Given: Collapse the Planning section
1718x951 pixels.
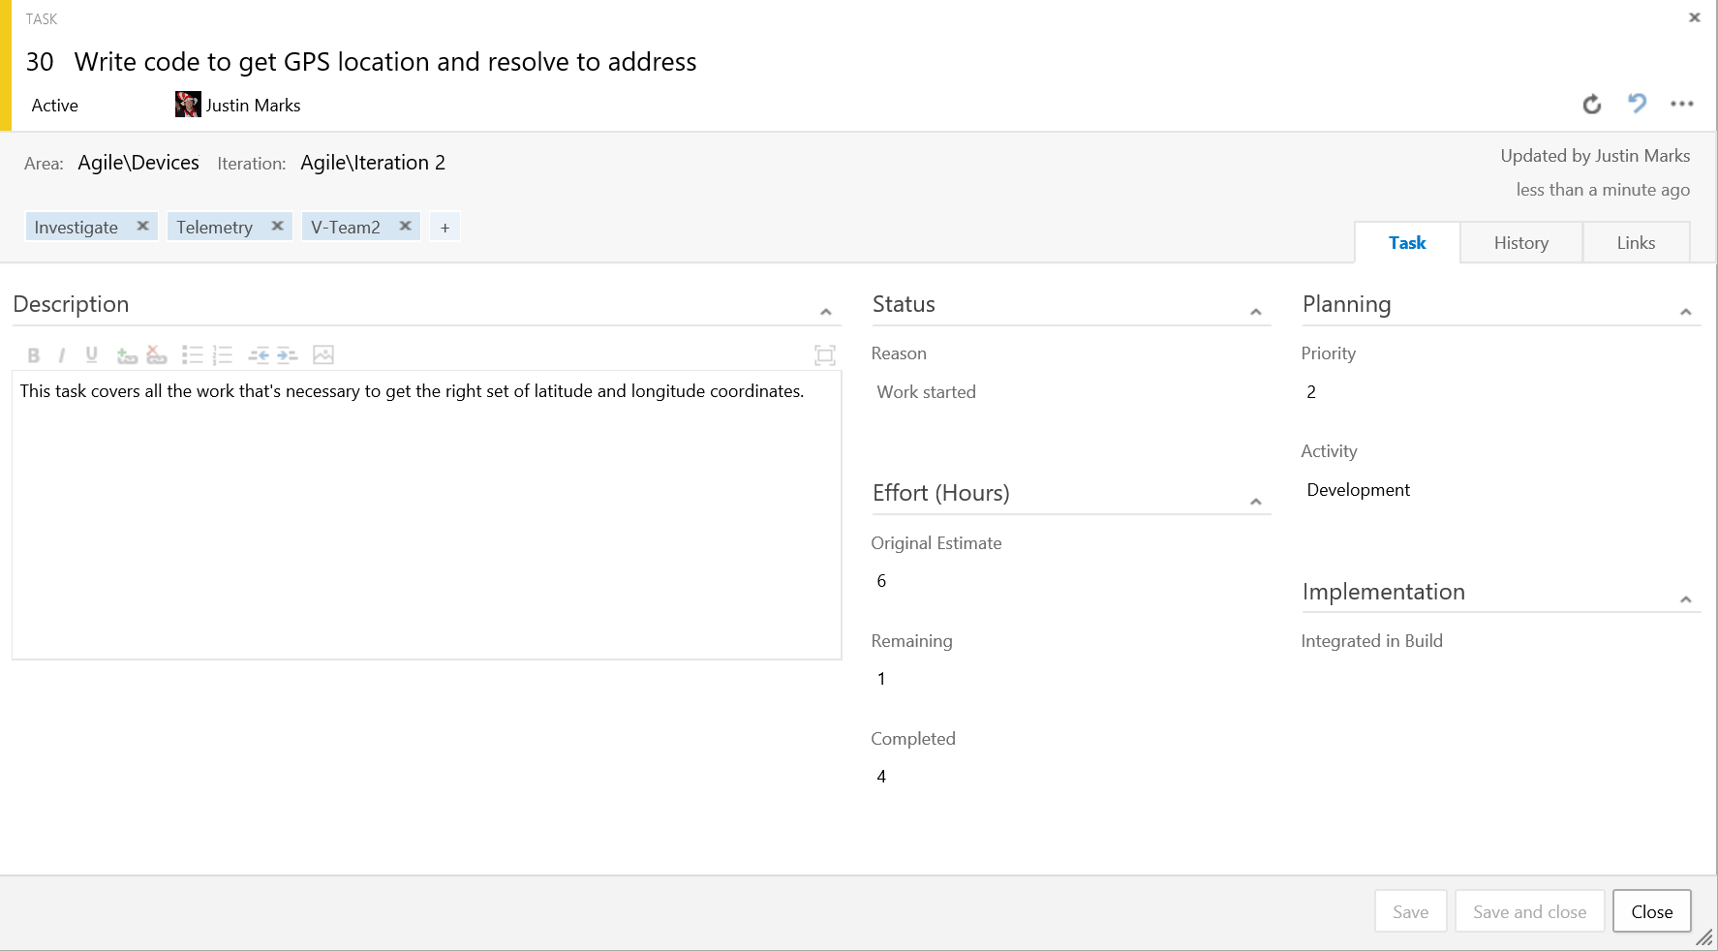Looking at the screenshot, I should [1686, 312].
